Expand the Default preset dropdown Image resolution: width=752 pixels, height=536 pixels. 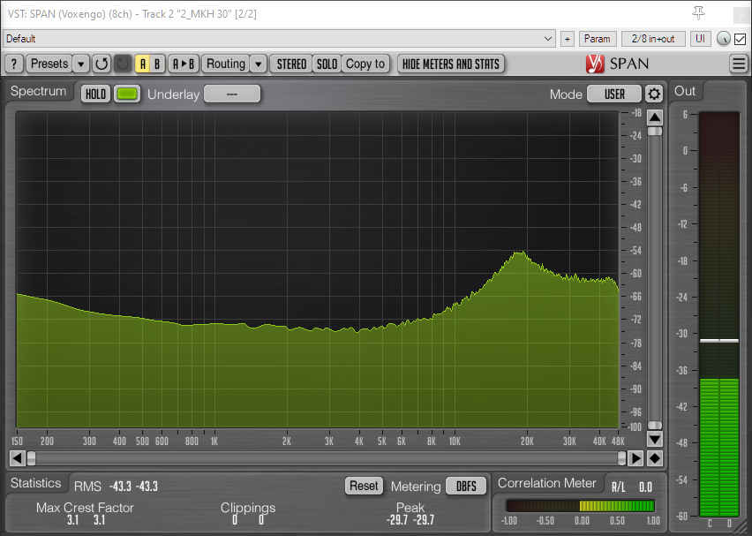pos(549,39)
